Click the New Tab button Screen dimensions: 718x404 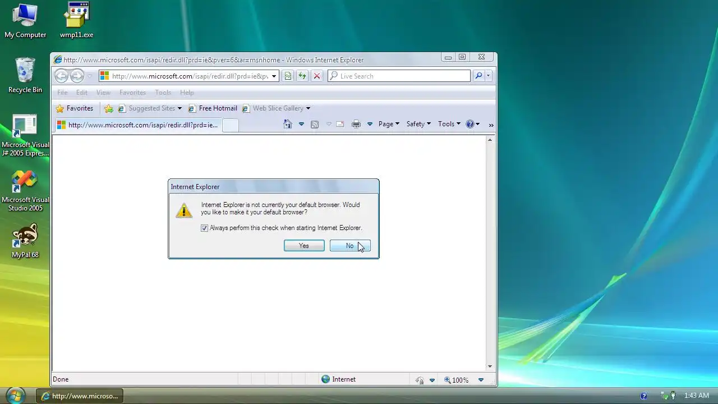click(x=231, y=125)
